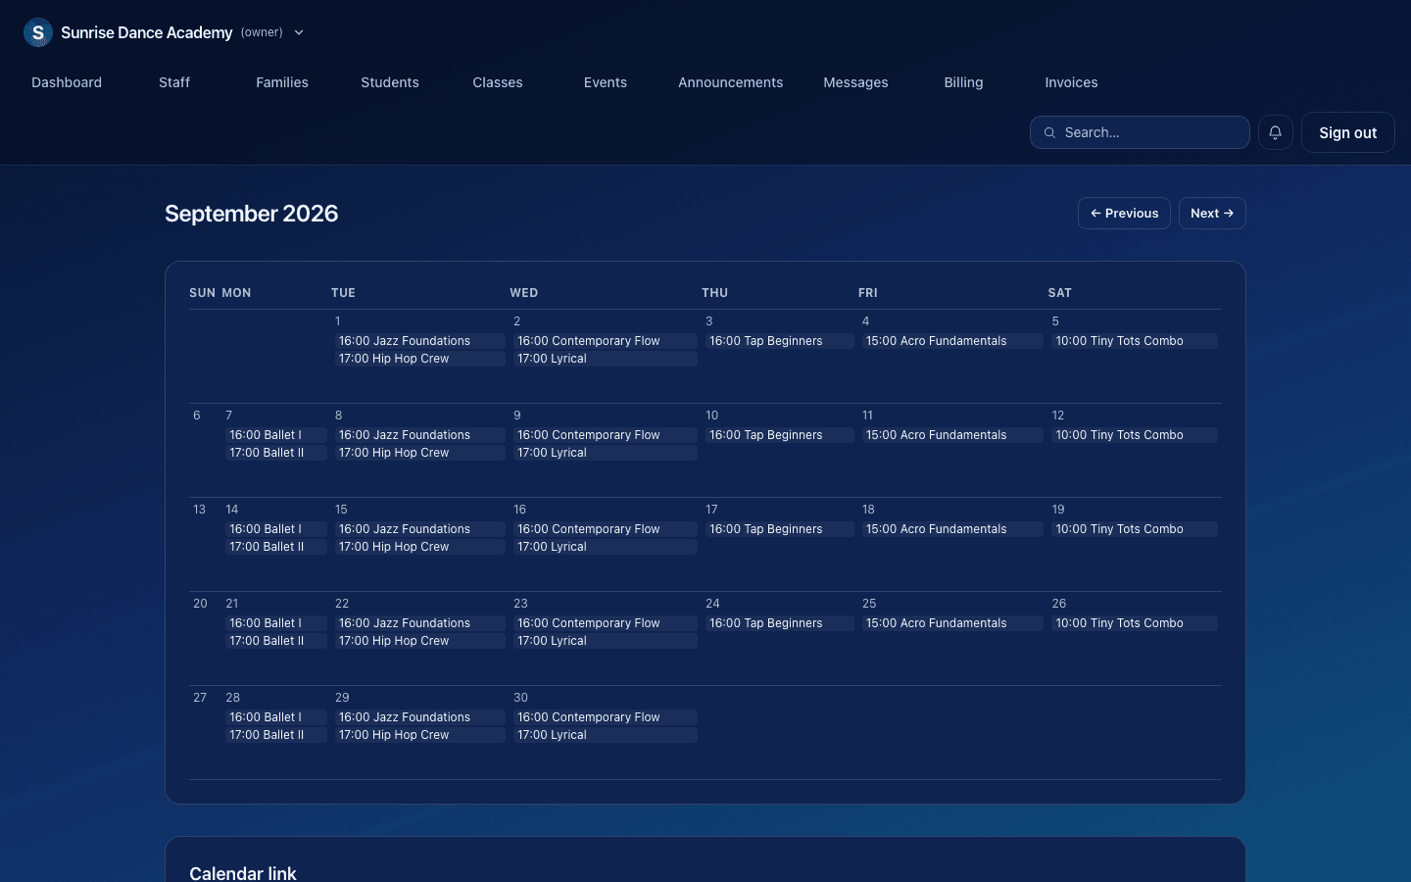
Task: Select Contemporary Flow on September 2
Action: (606, 341)
